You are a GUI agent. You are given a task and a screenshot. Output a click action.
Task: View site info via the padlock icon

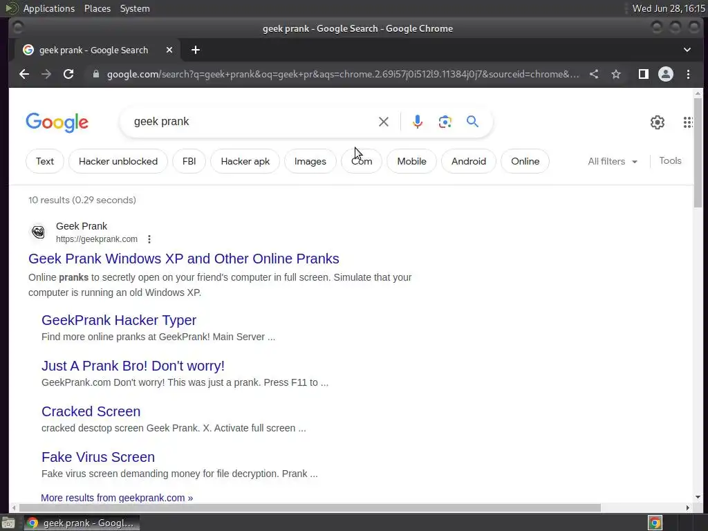95,74
